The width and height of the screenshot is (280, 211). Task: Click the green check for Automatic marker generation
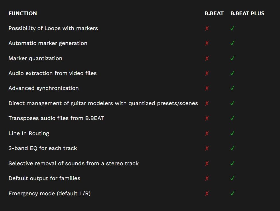click(x=232, y=43)
